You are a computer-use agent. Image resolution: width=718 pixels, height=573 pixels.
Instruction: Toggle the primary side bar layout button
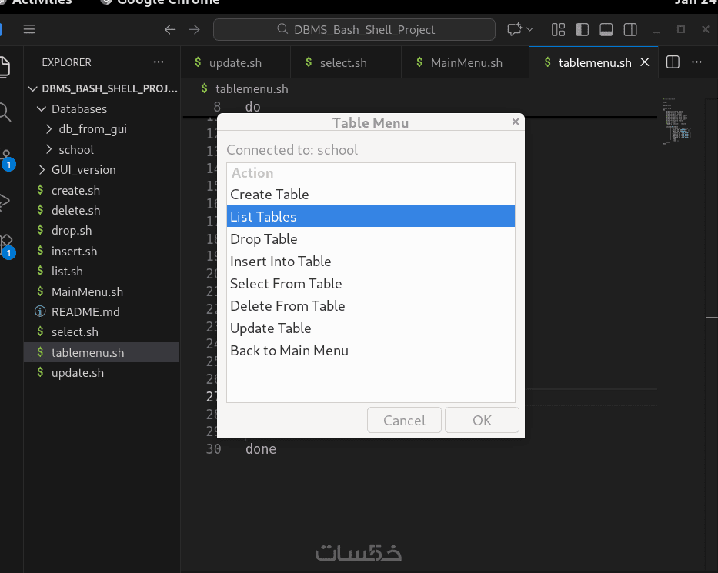[x=583, y=30]
